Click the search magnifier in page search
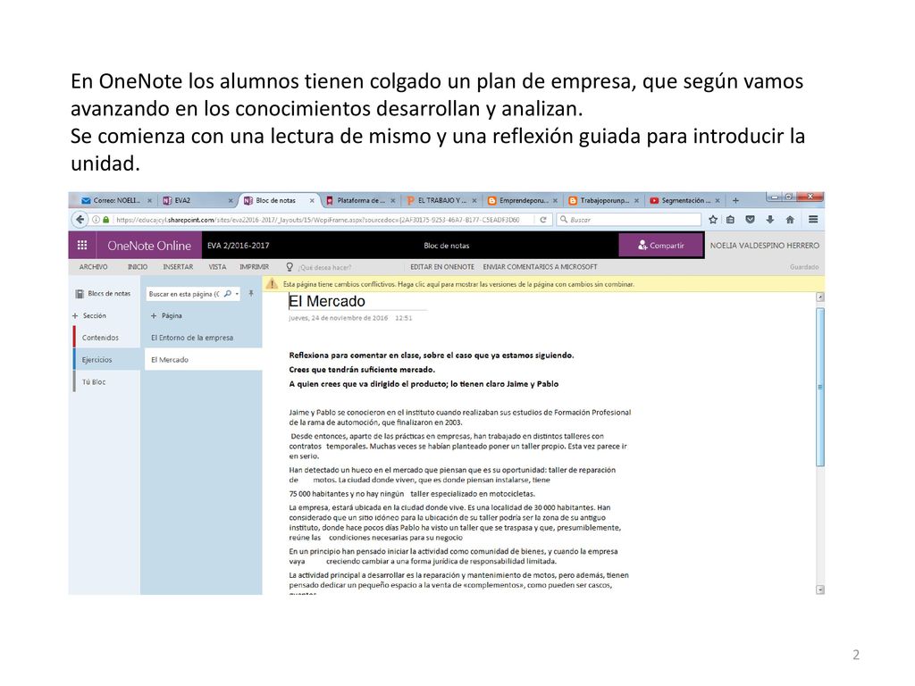The width and height of the screenshot is (915, 686). coord(228,293)
